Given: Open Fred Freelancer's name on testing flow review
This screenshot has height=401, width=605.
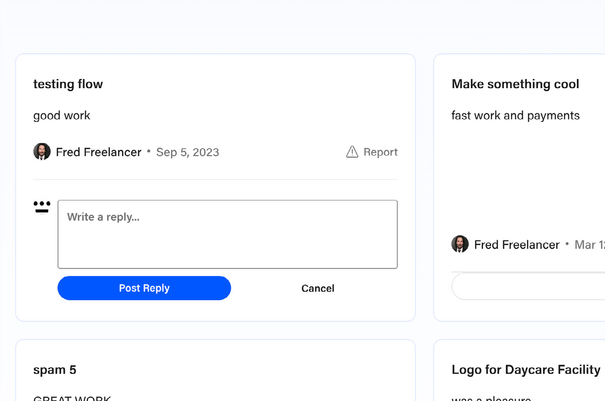Looking at the screenshot, I should pos(98,152).
